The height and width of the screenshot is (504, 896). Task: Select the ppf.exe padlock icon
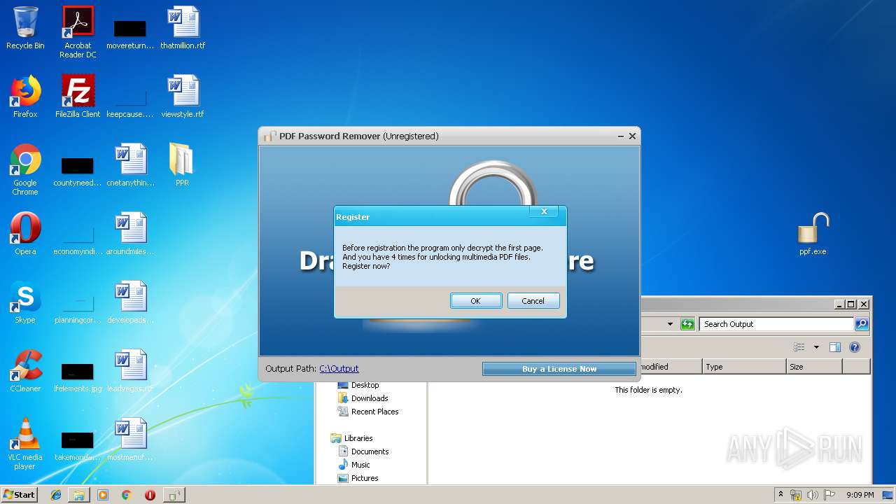pos(813,234)
